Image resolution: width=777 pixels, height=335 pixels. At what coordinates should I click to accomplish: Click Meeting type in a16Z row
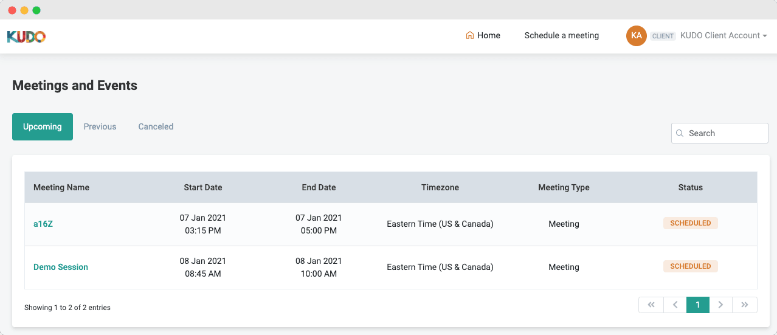564,224
